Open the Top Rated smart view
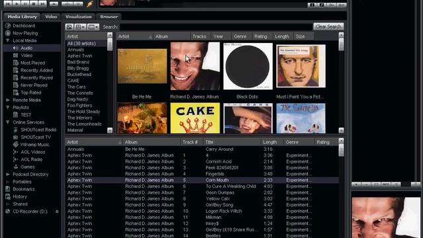Screen dimensions: 423x238 (x=31, y=93)
